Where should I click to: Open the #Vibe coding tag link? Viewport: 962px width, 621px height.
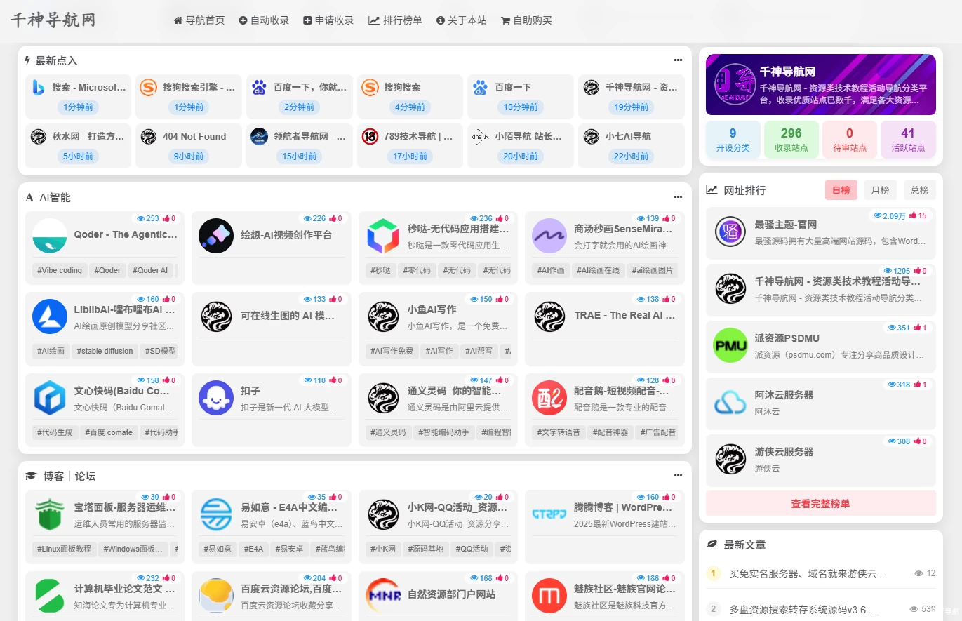59,269
